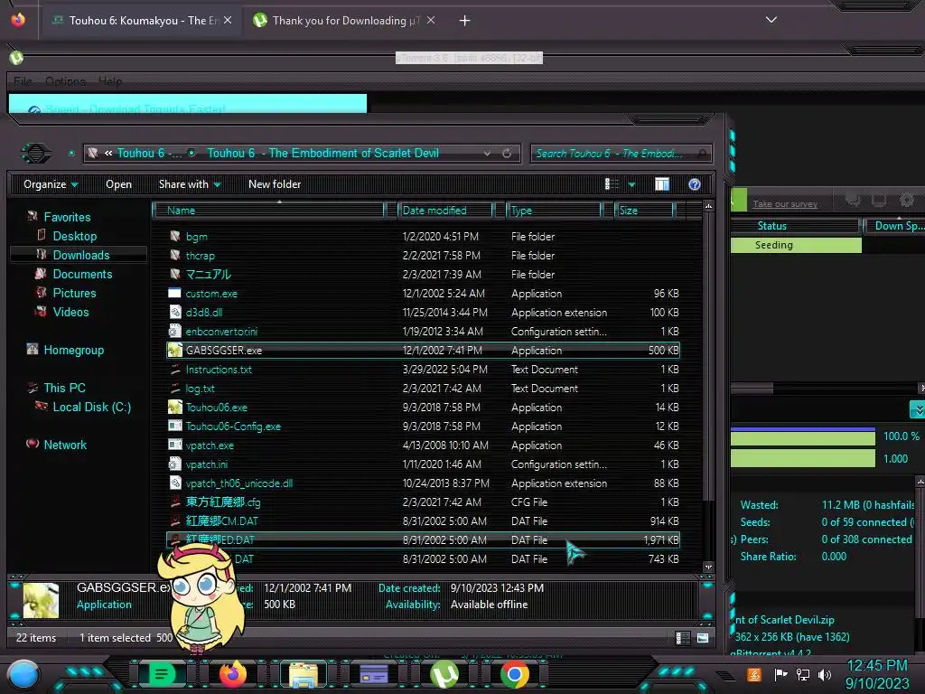Open the uTorrent Options menu
The width and height of the screenshot is (925, 694).
pos(65,81)
